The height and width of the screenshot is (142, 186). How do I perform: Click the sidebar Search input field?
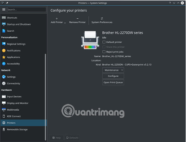pyautogui.click(x=26, y=9)
